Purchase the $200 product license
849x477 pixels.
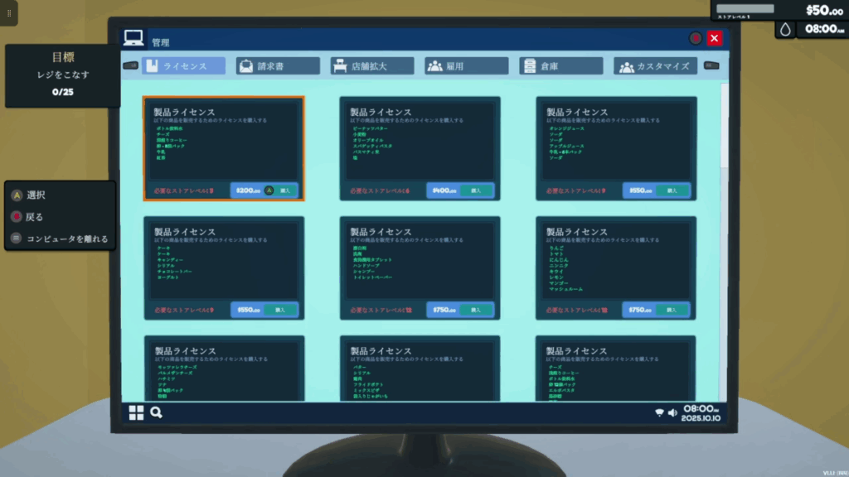tap(284, 190)
